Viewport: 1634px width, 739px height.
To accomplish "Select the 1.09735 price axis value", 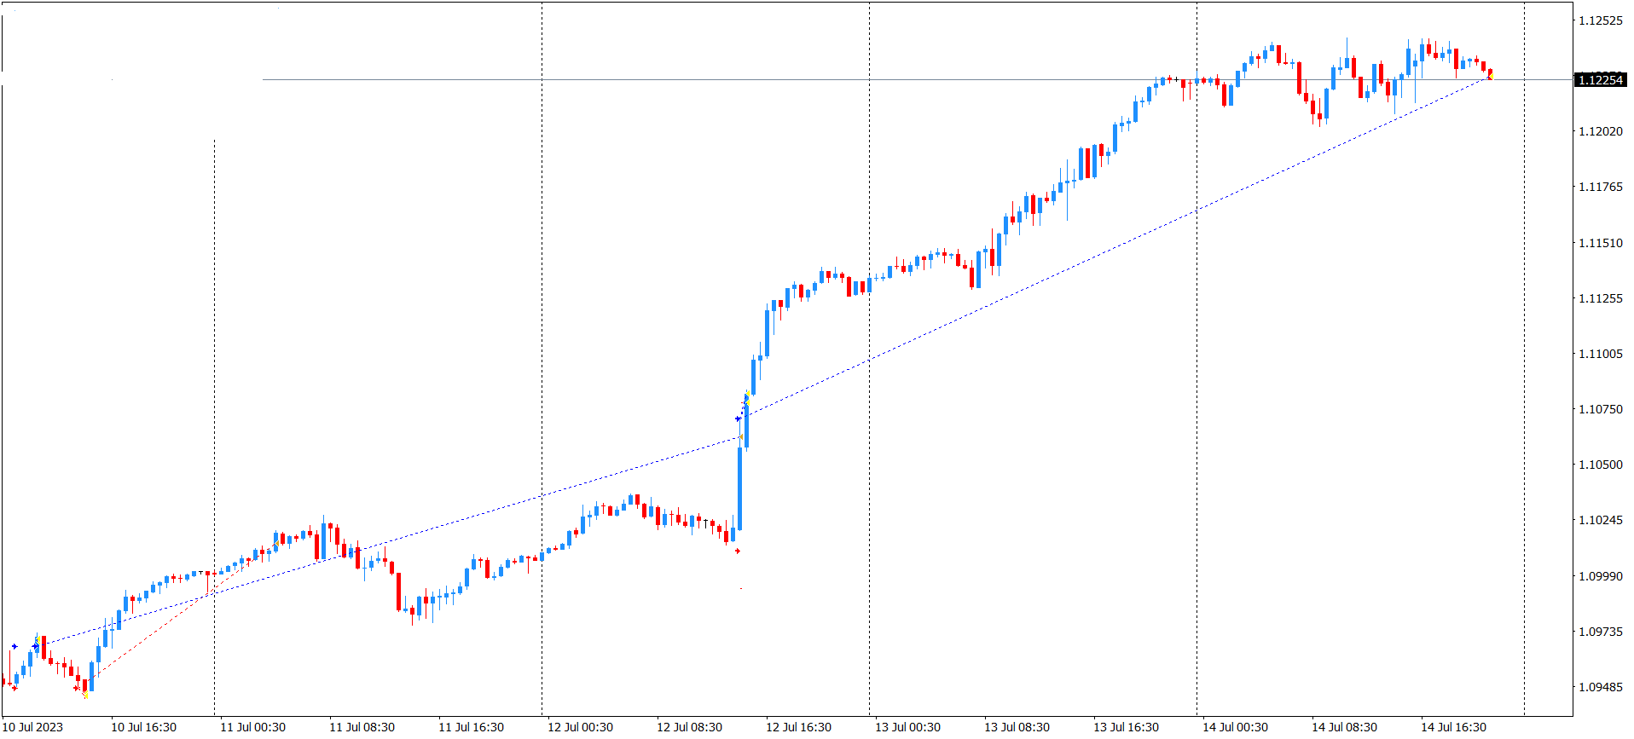I will pos(1601,632).
